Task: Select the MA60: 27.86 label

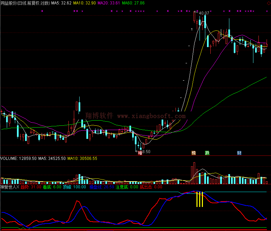Action: pyautogui.click(x=133, y=3)
